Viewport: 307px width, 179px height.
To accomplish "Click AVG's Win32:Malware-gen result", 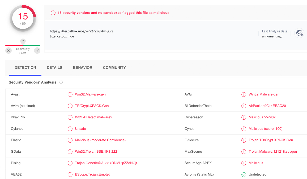I will (x=264, y=94).
